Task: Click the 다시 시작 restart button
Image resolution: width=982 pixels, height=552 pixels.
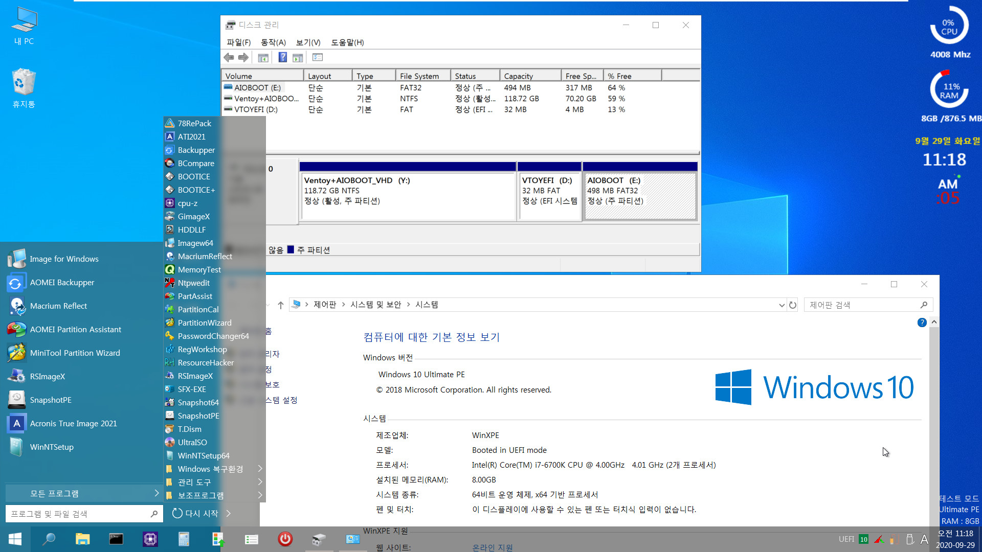Action: [x=195, y=513]
